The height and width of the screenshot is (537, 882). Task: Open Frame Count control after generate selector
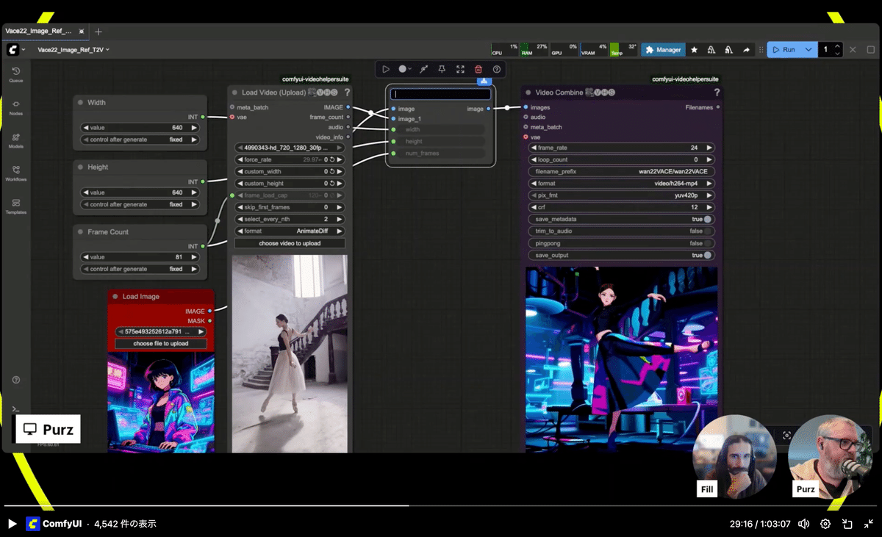[x=140, y=269]
